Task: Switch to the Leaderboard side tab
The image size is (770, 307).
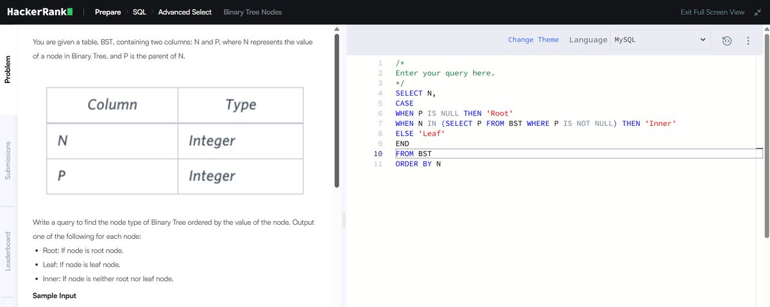Action: coord(8,251)
